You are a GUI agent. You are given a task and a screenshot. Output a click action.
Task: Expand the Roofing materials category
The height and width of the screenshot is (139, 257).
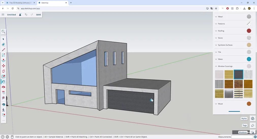click(221, 31)
